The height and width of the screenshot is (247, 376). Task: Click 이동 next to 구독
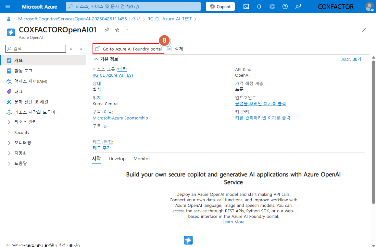pyautogui.click(x=108, y=112)
